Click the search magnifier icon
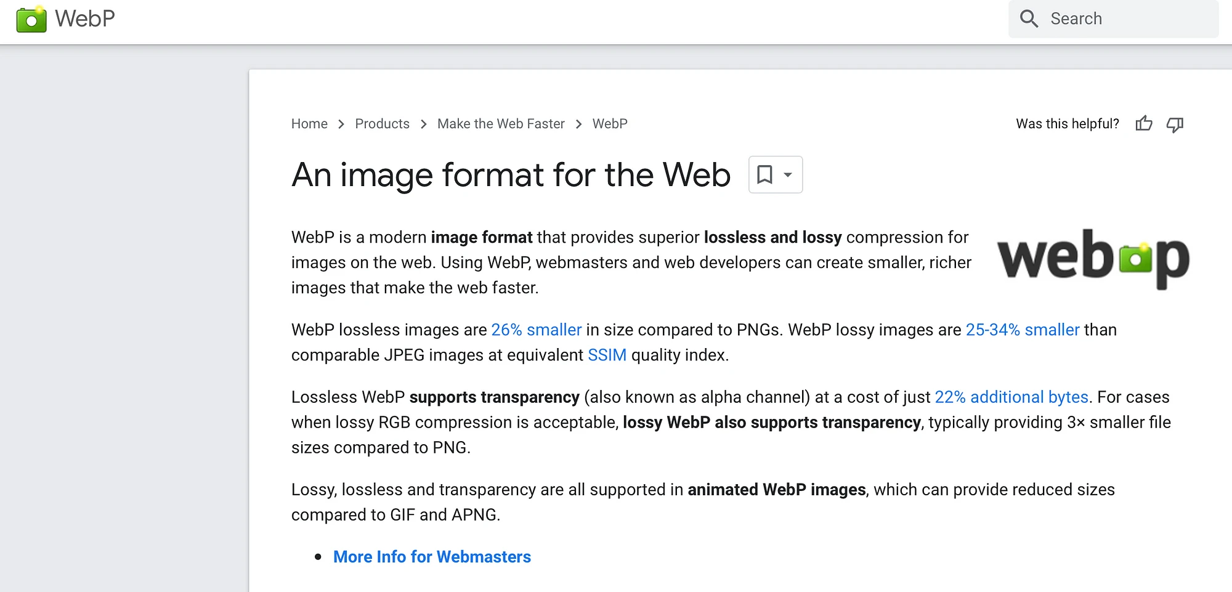1232x592 pixels. (1029, 18)
